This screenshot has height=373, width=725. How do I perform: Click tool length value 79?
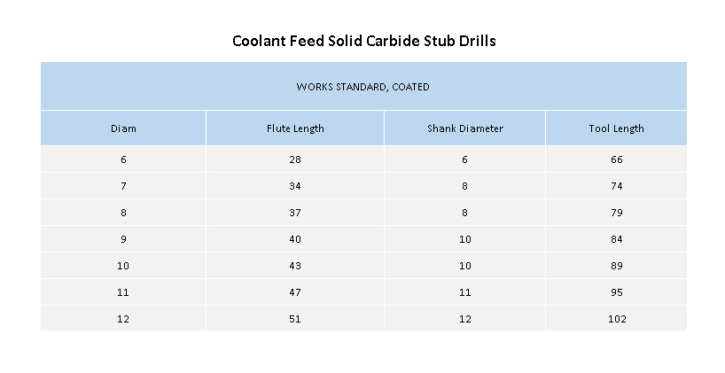tap(616, 213)
